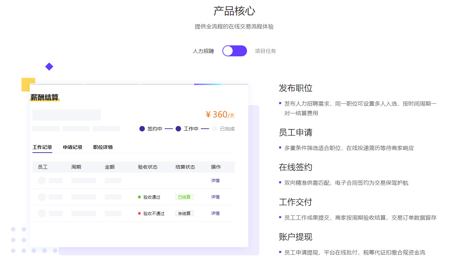Toggle the purple switch to 项目任务
The image size is (452, 269).
coord(234,51)
